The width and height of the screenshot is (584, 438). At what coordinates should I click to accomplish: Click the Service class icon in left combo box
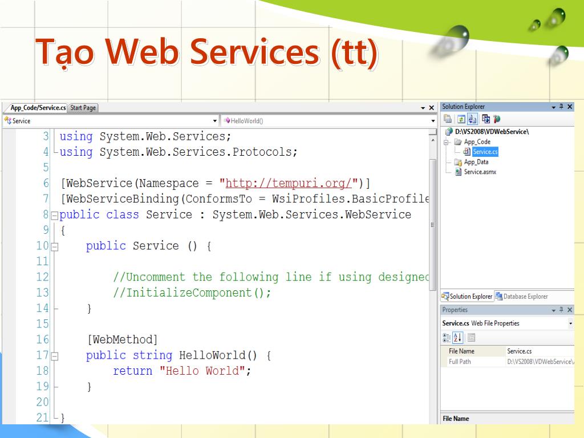click(x=7, y=121)
